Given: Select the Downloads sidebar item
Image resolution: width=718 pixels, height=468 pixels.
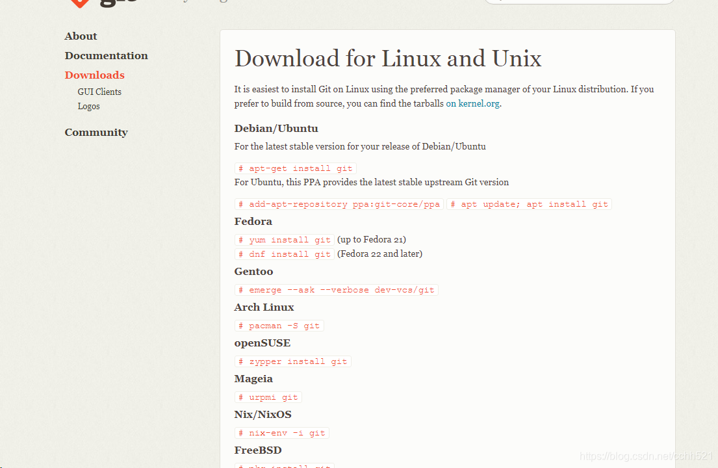Looking at the screenshot, I should pyautogui.click(x=94, y=75).
